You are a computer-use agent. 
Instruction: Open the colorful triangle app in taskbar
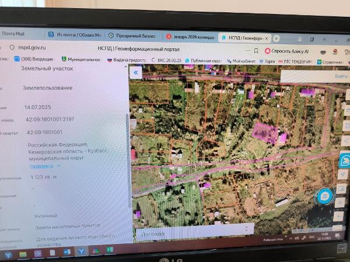tap(96, 250)
